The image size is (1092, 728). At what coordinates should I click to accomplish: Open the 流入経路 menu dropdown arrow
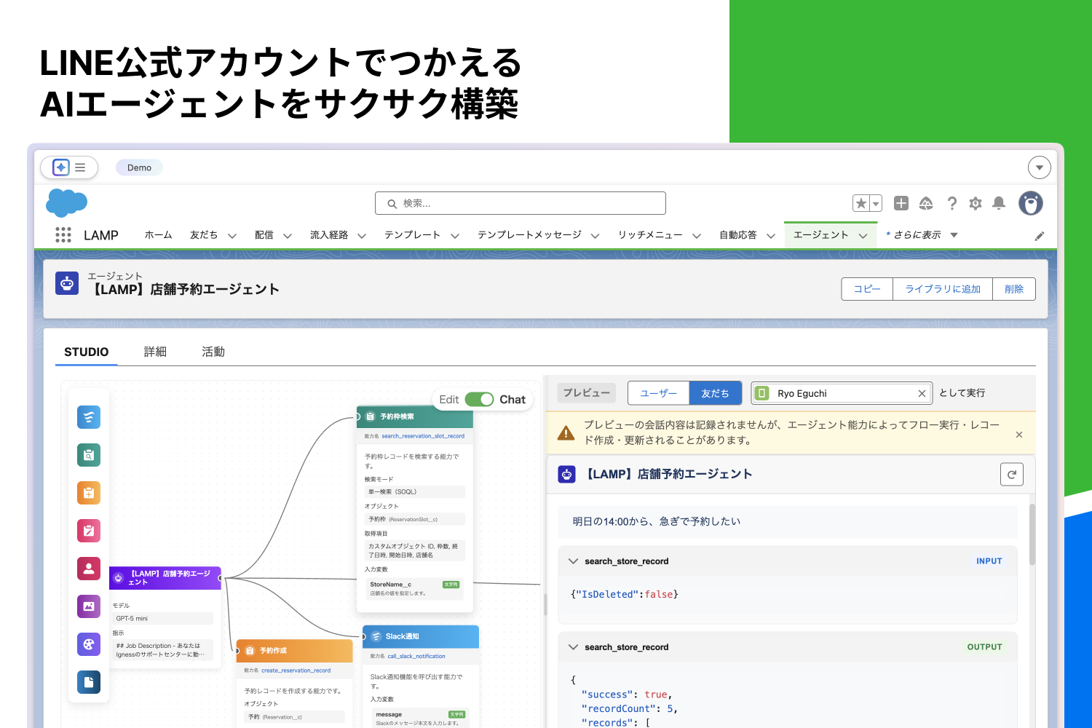(362, 236)
